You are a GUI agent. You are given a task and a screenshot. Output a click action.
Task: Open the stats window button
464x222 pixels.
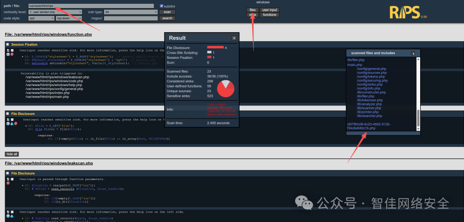pos(253,15)
